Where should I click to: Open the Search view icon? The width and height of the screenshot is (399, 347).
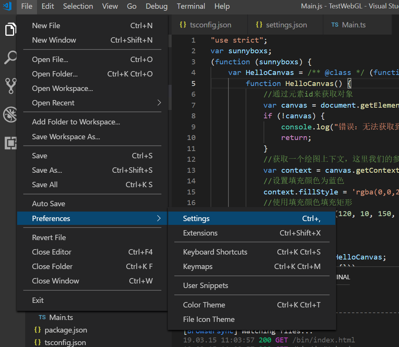(10, 57)
